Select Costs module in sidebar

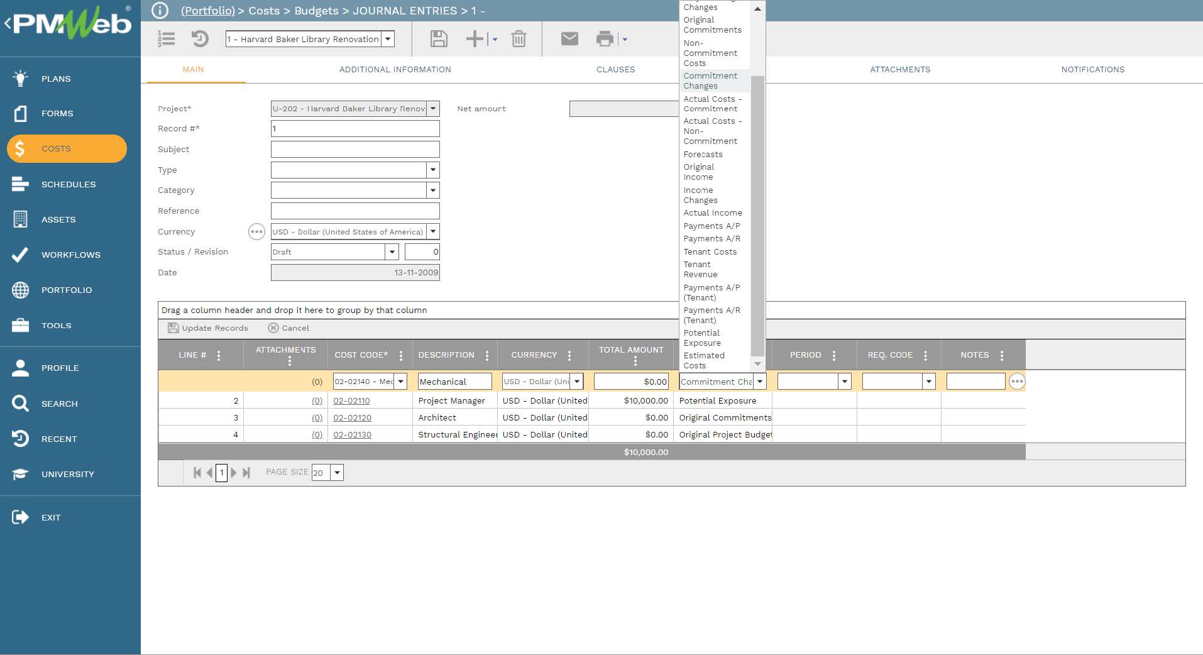point(67,149)
